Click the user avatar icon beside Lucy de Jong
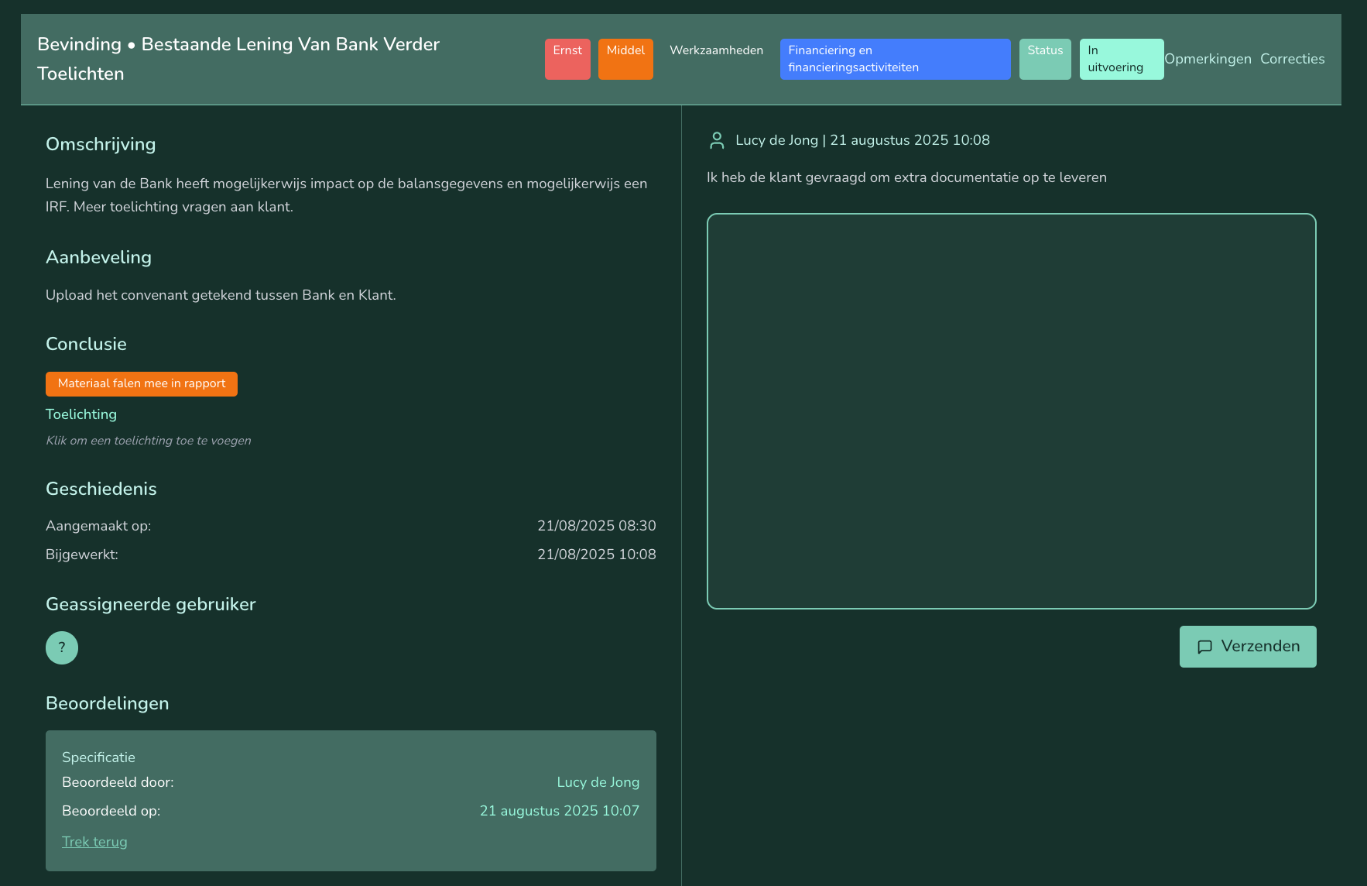Viewport: 1367px width, 886px height. (x=717, y=140)
